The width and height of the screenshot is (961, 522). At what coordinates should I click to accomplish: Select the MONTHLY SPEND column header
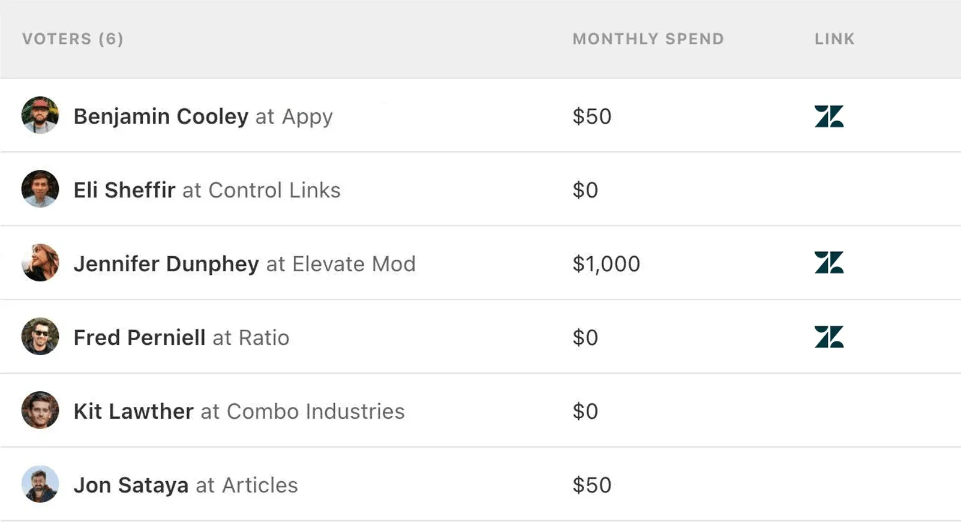tap(648, 38)
